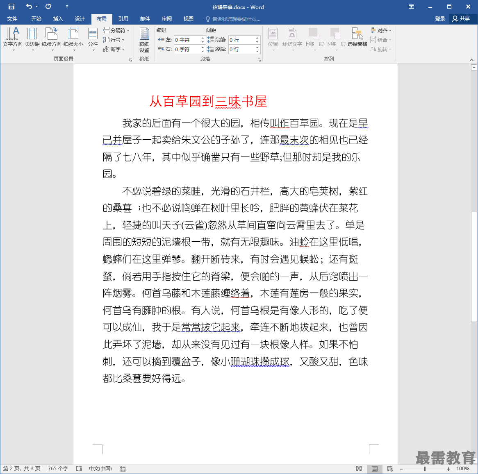The height and width of the screenshot is (474, 478).
Task: Switch to the 视图 ribbon tab
Action: [189, 18]
